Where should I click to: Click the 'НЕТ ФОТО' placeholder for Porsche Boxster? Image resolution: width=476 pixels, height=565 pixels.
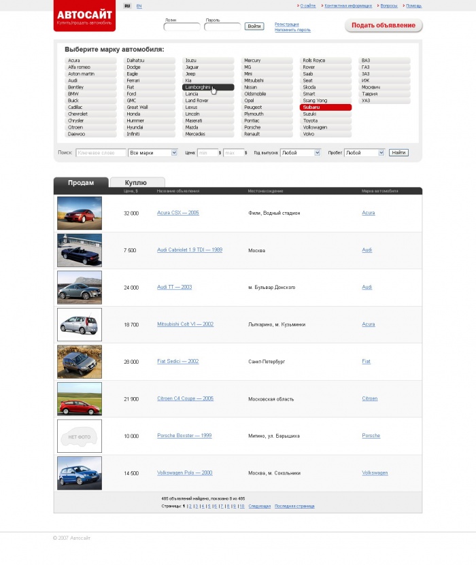(x=80, y=436)
